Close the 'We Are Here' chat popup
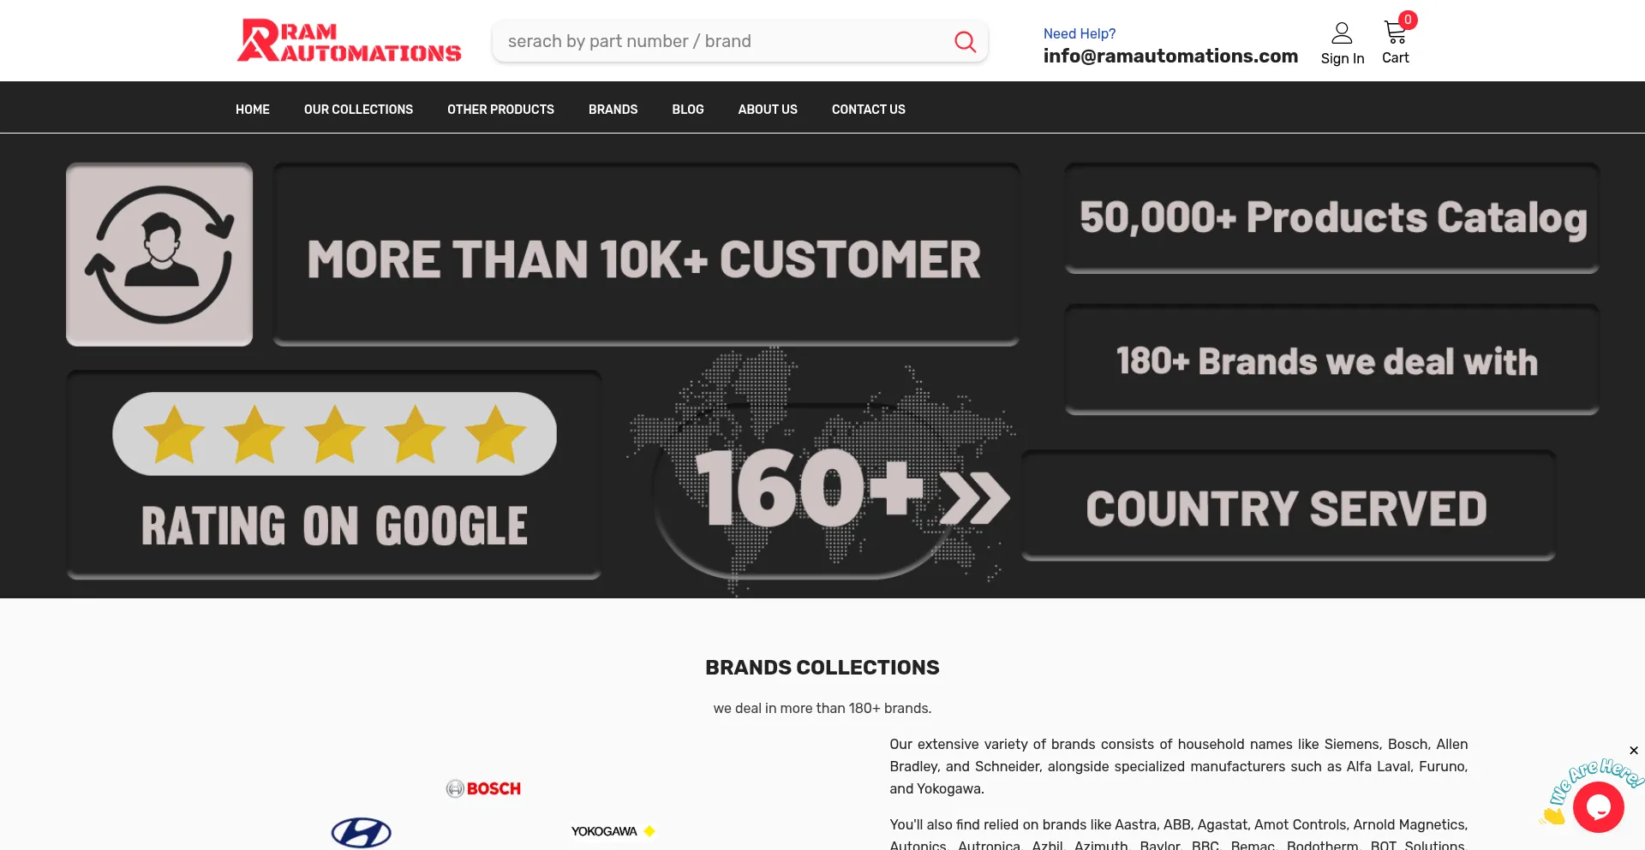The image size is (1645, 850). pyautogui.click(x=1634, y=751)
